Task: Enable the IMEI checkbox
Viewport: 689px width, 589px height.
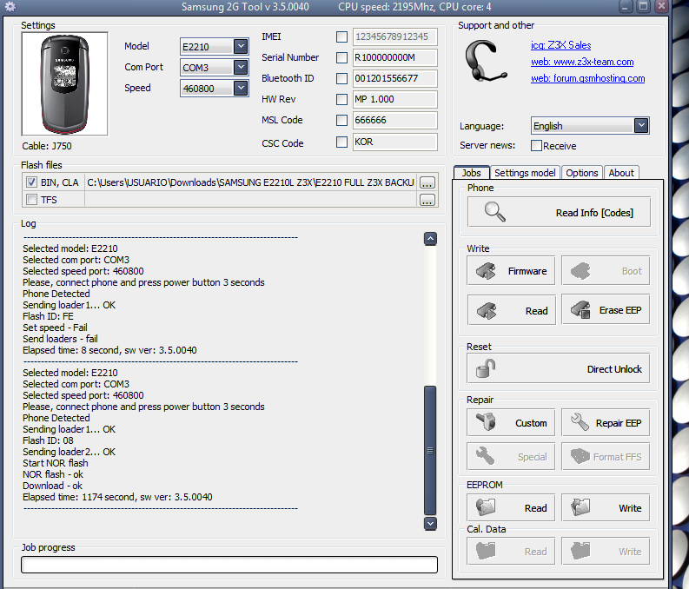Action: (x=341, y=36)
